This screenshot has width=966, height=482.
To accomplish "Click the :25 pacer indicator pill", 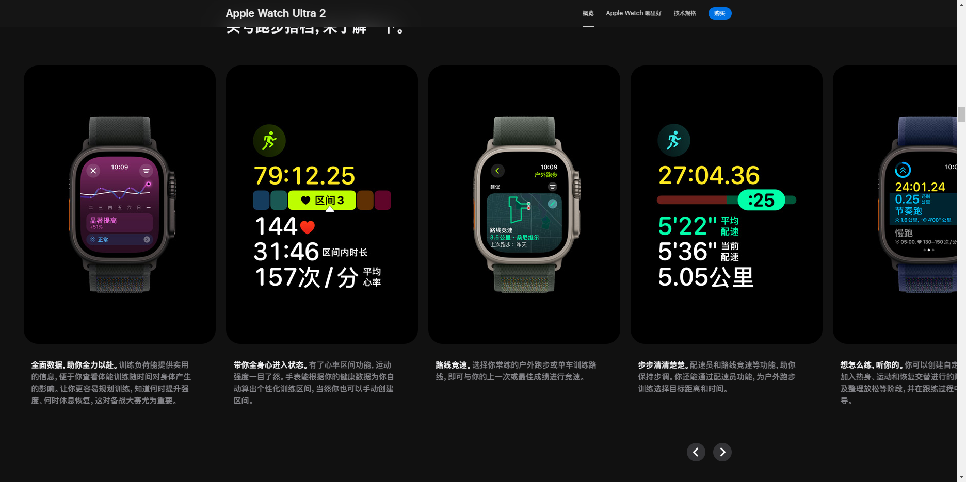I will pos(761,200).
